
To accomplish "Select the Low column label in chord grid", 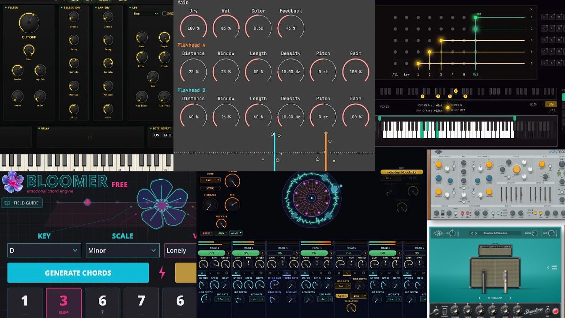I will (x=407, y=75).
